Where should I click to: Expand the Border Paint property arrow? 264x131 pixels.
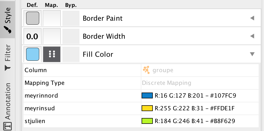click(x=252, y=18)
